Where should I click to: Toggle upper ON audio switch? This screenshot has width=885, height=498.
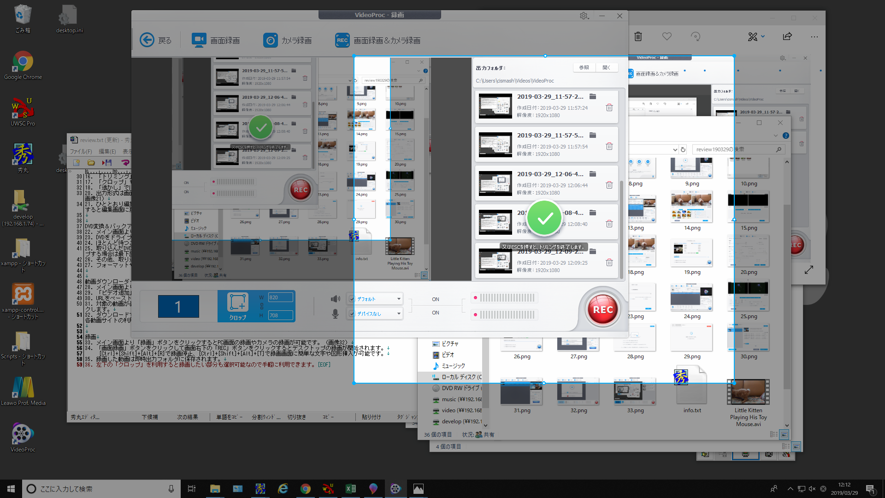(x=436, y=299)
